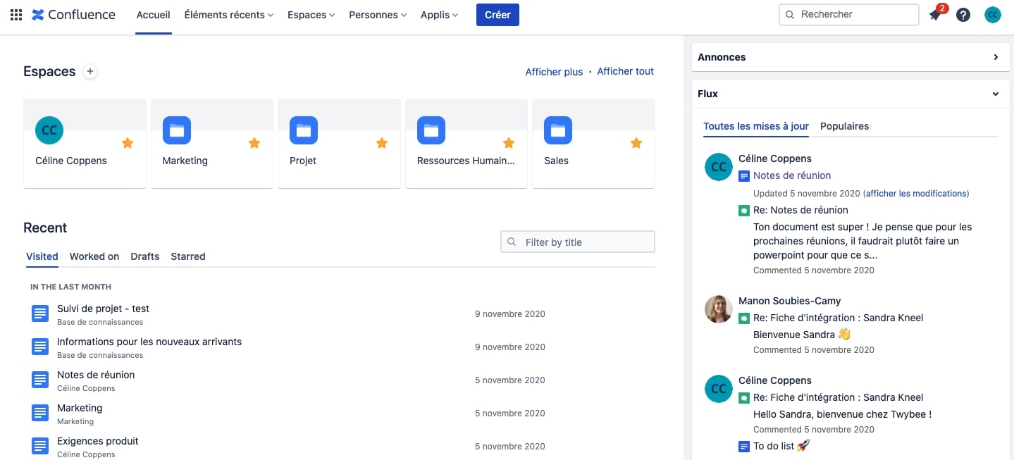Open Manon Soubies-Camy profile photo

point(719,309)
